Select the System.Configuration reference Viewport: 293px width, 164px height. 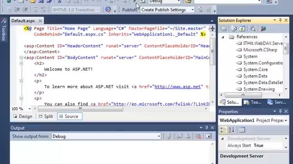tap(263, 63)
